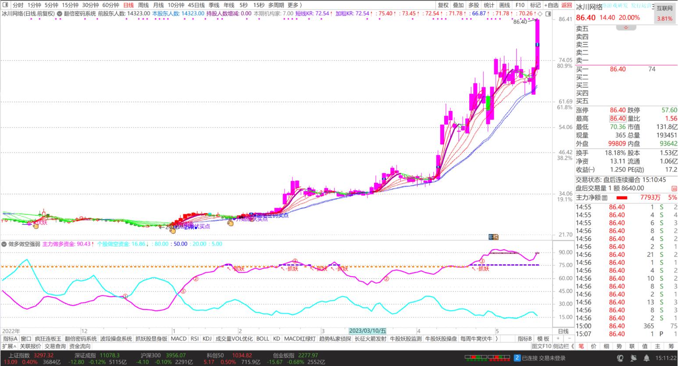The width and height of the screenshot is (678, 366).
Task: Open the 画线 drawing tool
Action: (504, 5)
